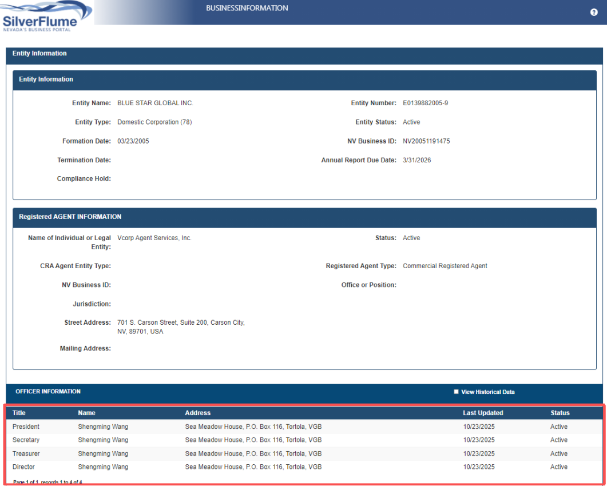This screenshot has width=607, height=486.
Task: Sort officers by Name column header
Action: click(x=86, y=413)
